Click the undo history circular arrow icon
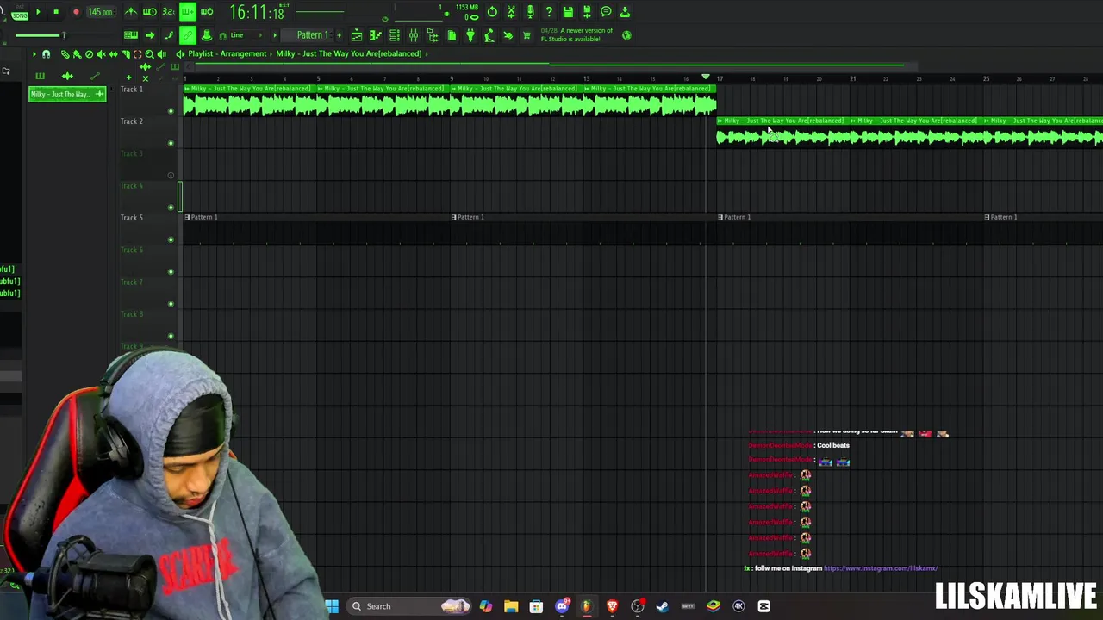1103x620 pixels. point(492,12)
